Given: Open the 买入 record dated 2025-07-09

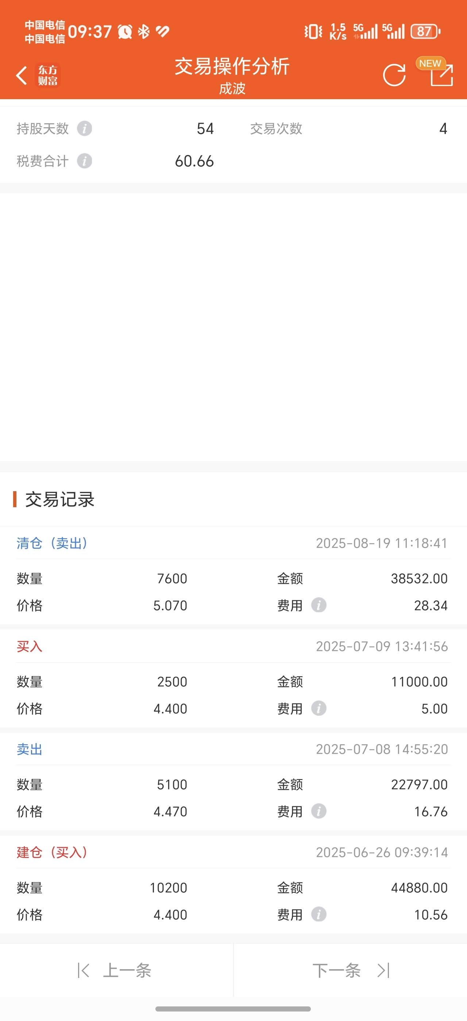Looking at the screenshot, I should pyautogui.click(x=233, y=679).
